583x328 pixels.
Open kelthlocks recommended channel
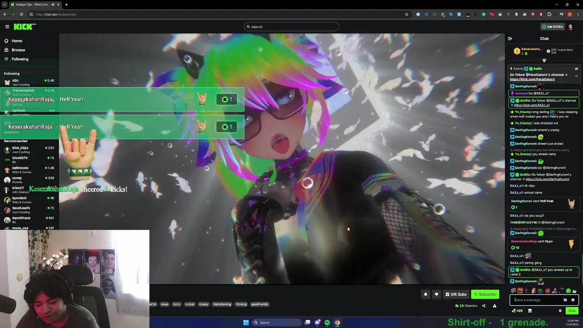coord(29,170)
